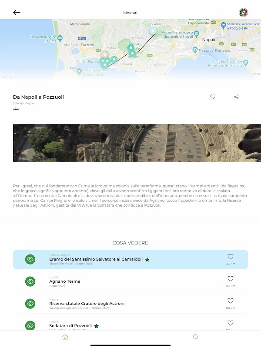Heart the Riserva statale Cratere degli Astroni
The width and height of the screenshot is (261, 348).
pos(231,301)
